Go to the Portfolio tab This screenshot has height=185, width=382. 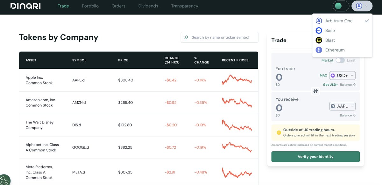coord(90,6)
